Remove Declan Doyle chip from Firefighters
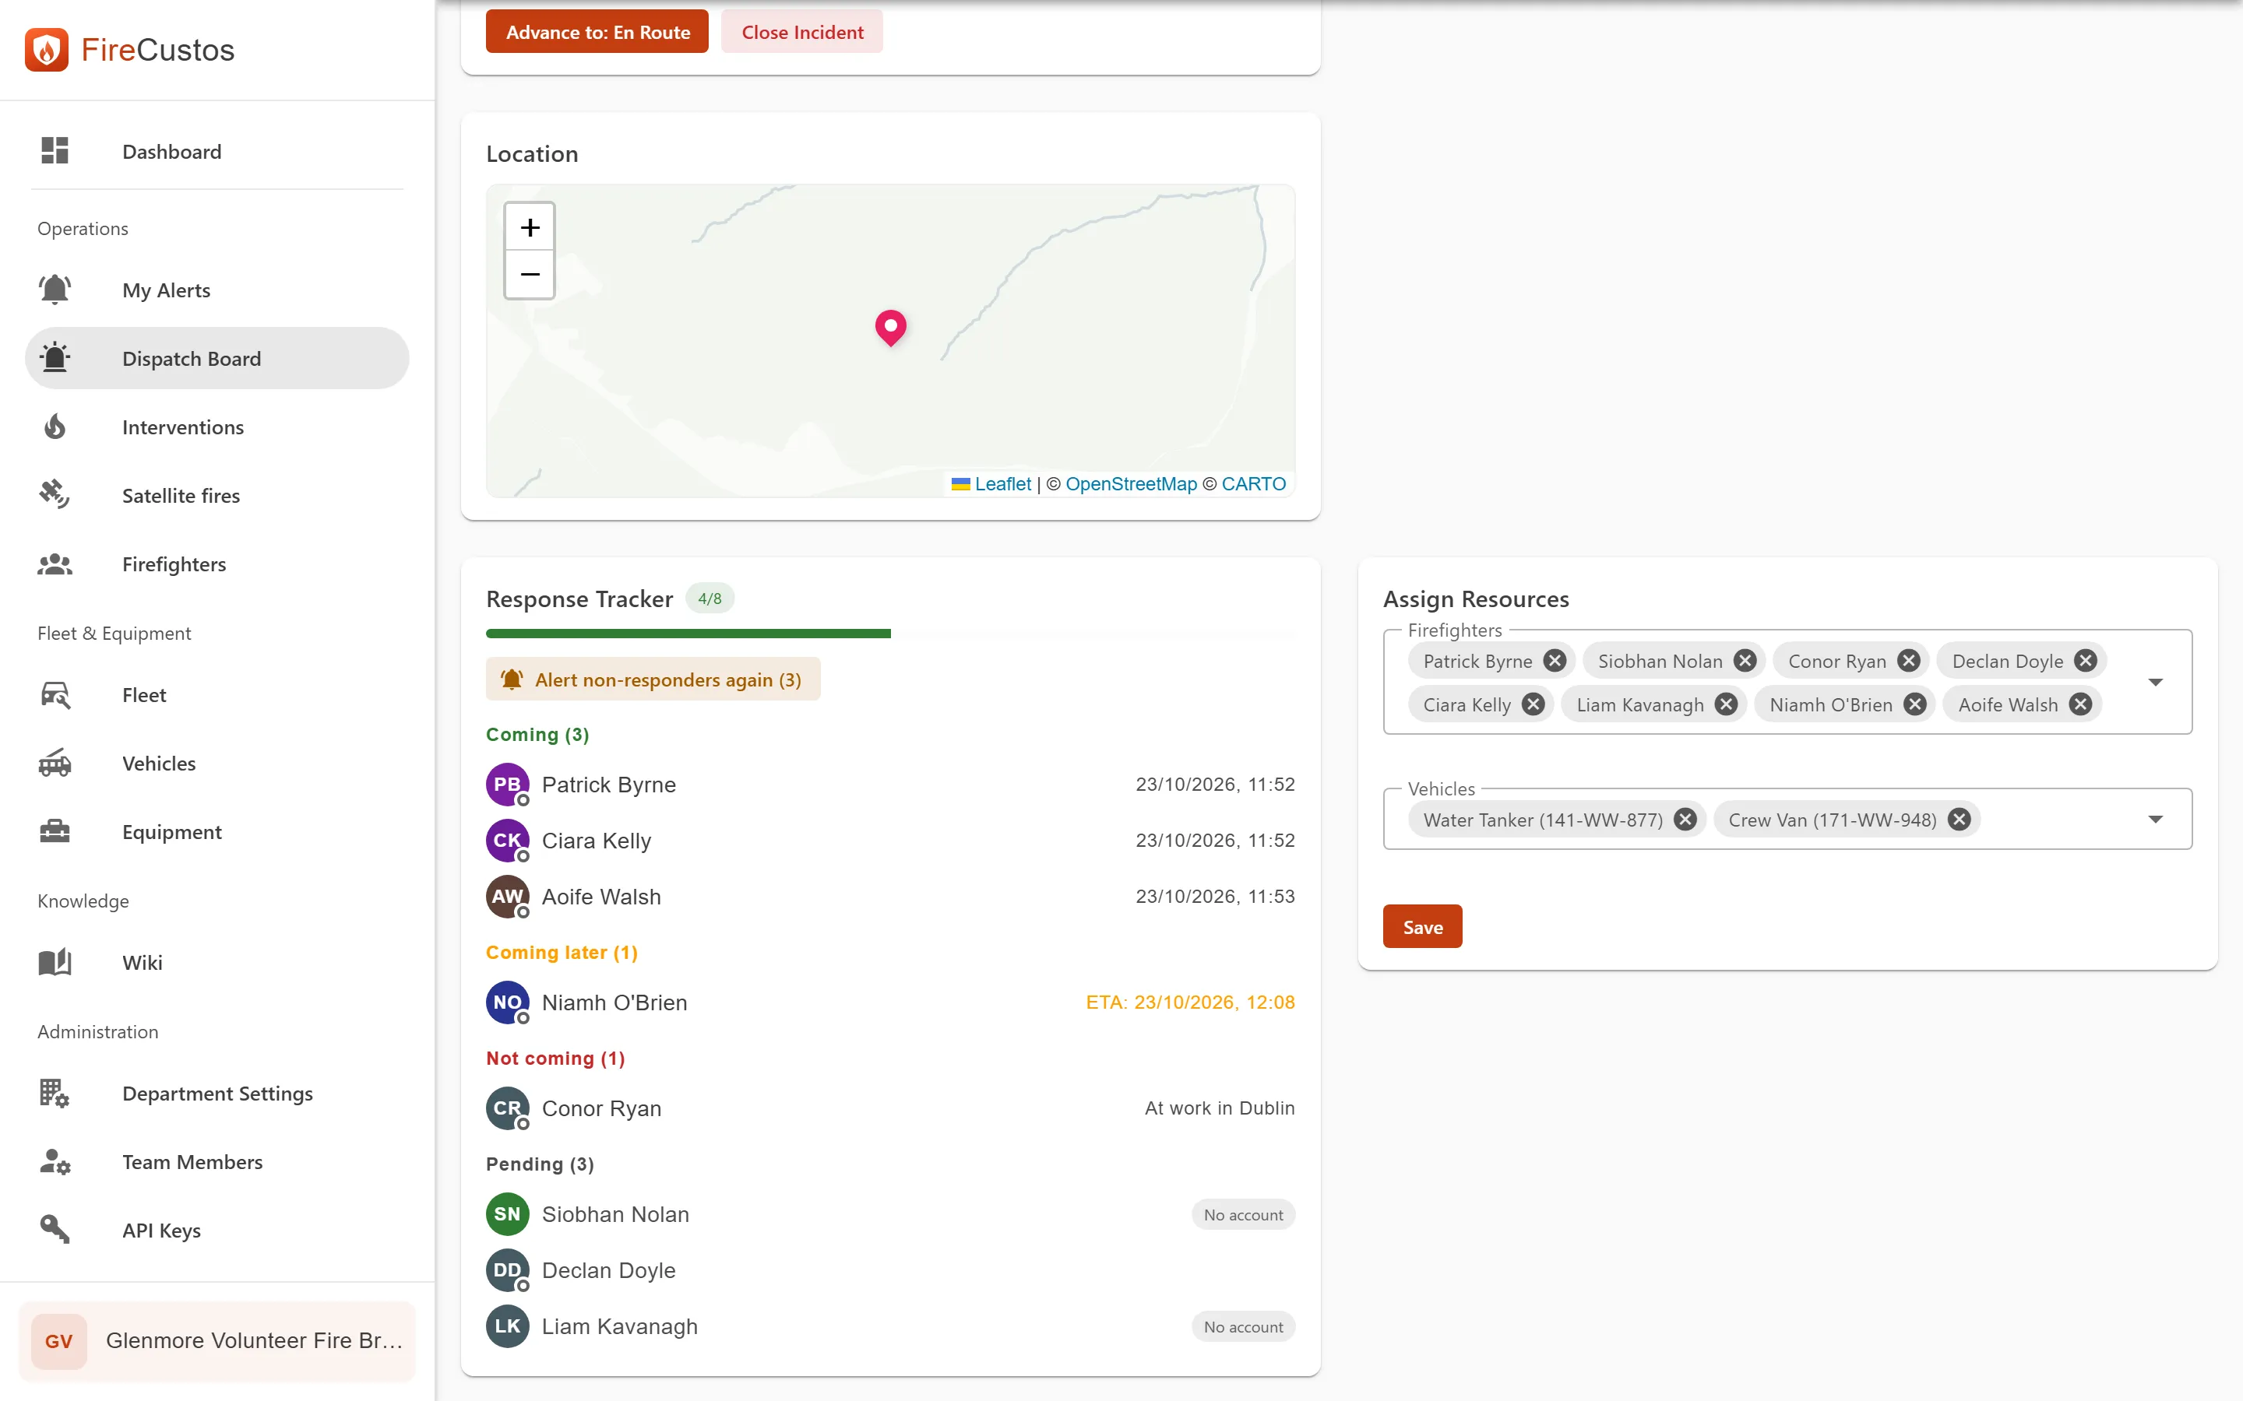 click(x=2086, y=661)
